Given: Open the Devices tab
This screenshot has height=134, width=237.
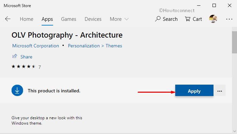Looking at the screenshot, I should point(93,19).
